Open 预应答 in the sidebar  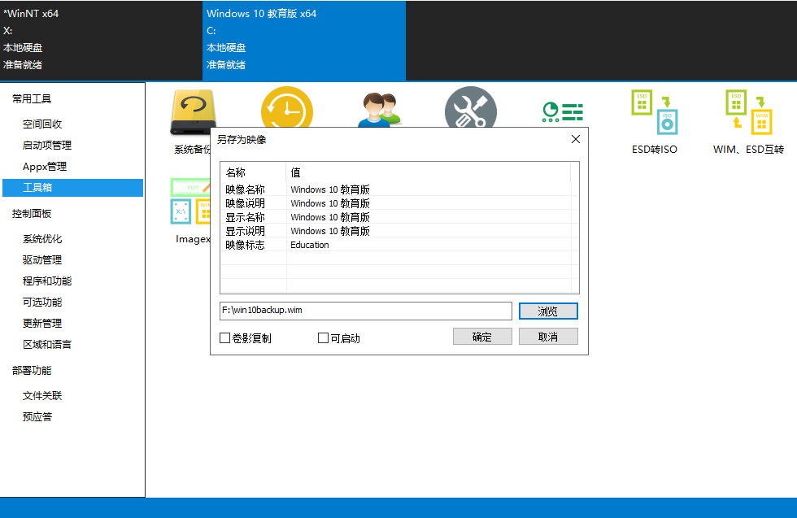tap(37, 417)
